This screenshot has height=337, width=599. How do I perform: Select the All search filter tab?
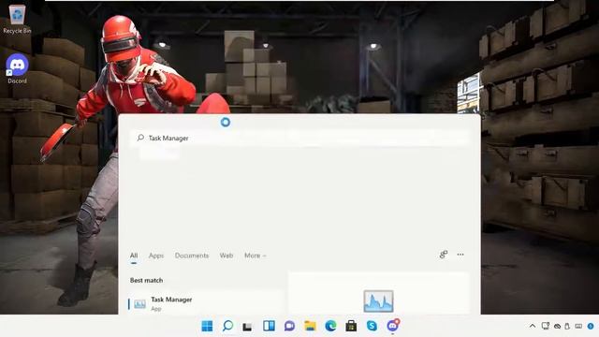tap(134, 256)
